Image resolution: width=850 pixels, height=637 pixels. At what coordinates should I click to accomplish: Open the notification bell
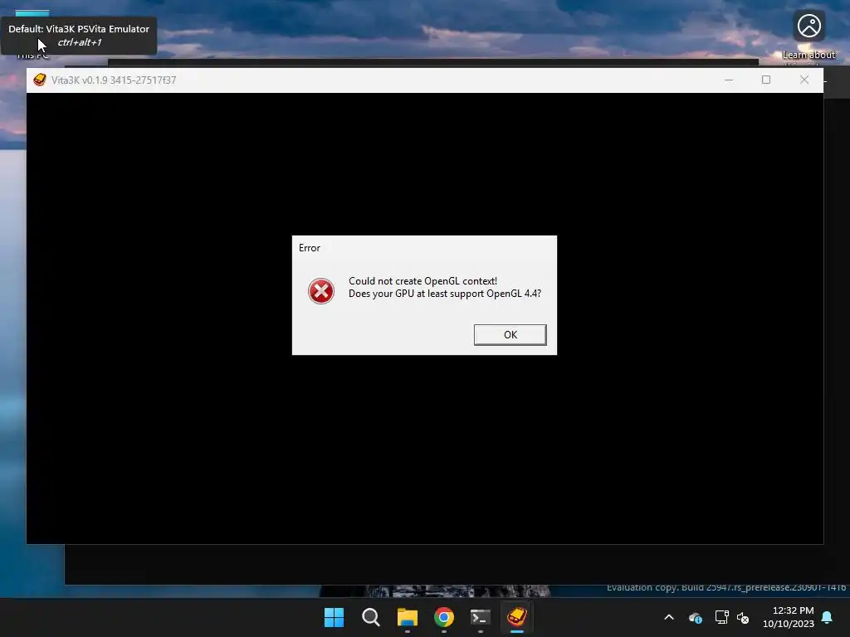(828, 617)
